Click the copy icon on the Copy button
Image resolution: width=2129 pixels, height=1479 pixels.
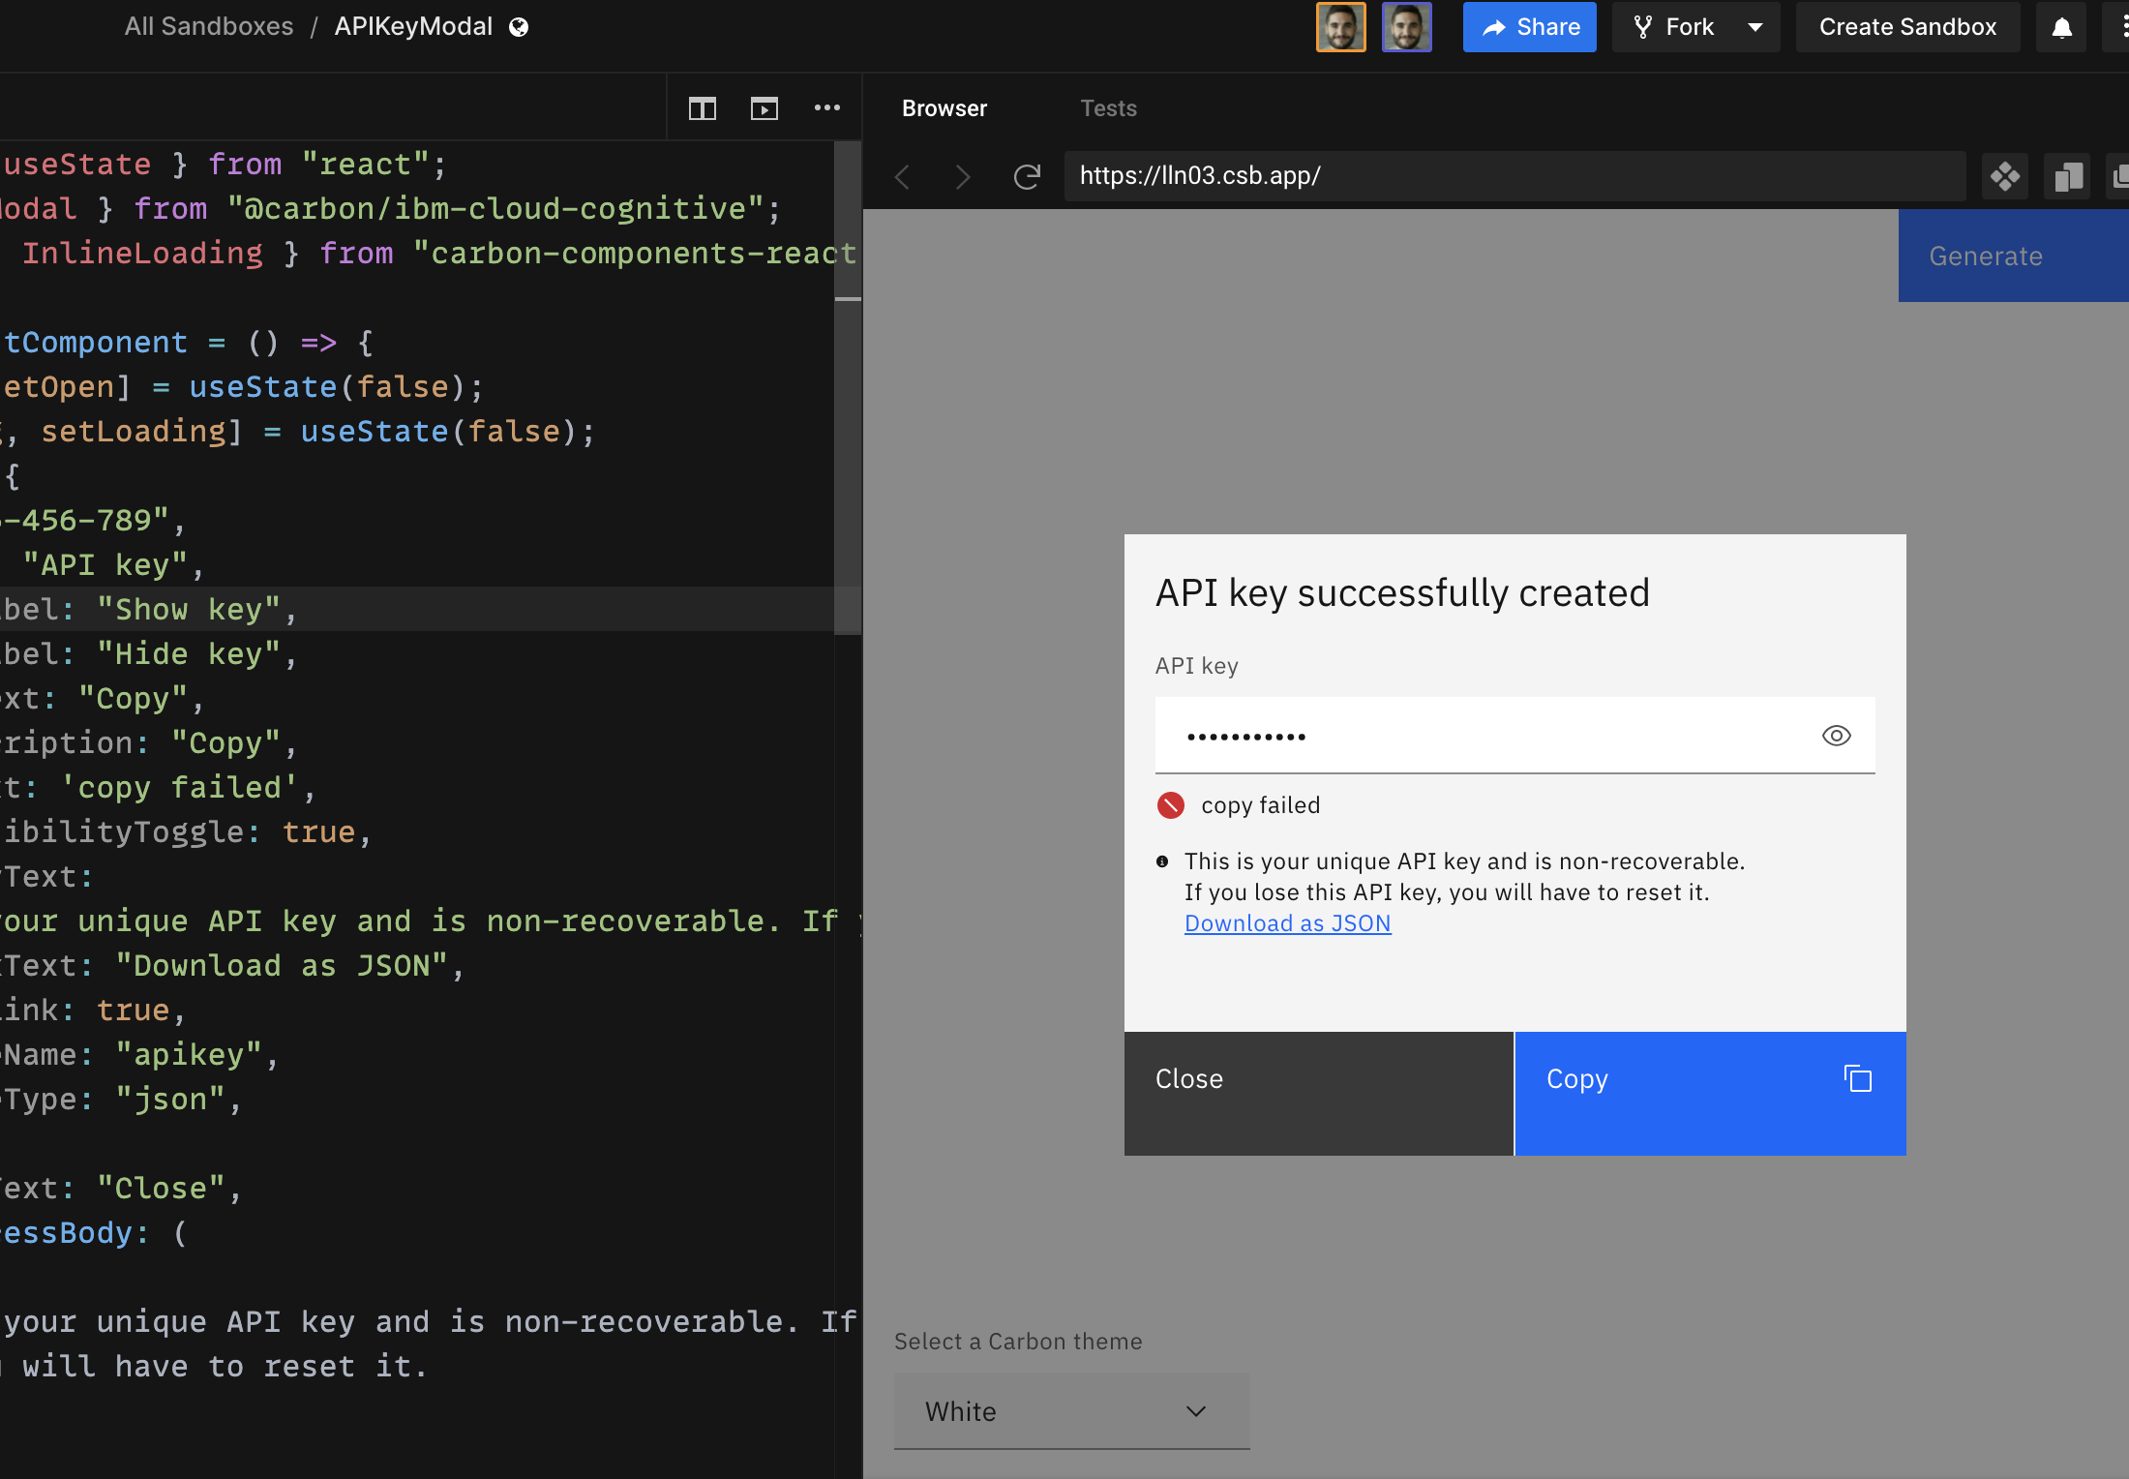coord(1858,1078)
